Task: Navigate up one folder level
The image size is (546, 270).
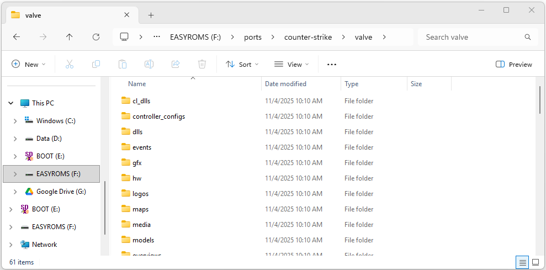Action: (x=70, y=37)
